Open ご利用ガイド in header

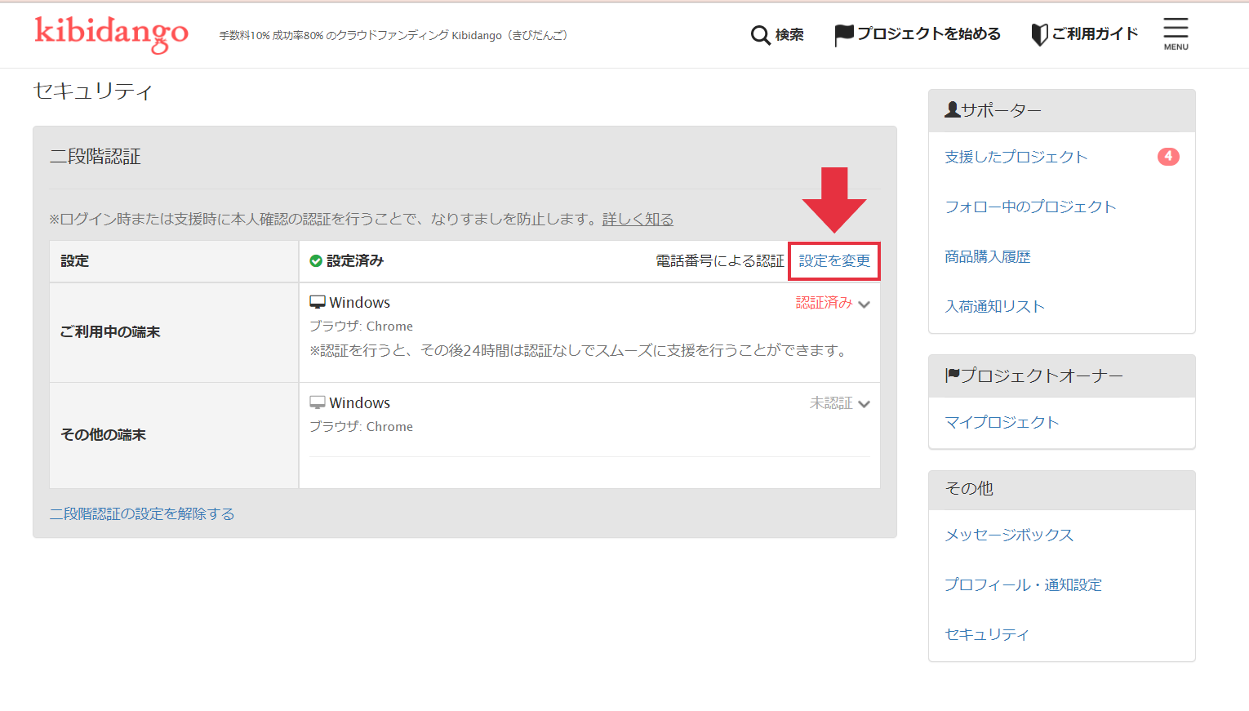click(1095, 33)
